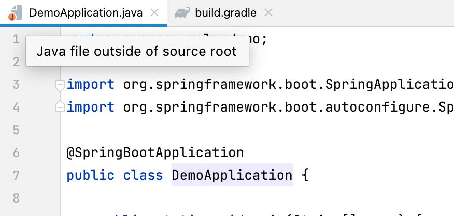Click line number 8 in the gutter
454x216 pixels.
click(16, 198)
